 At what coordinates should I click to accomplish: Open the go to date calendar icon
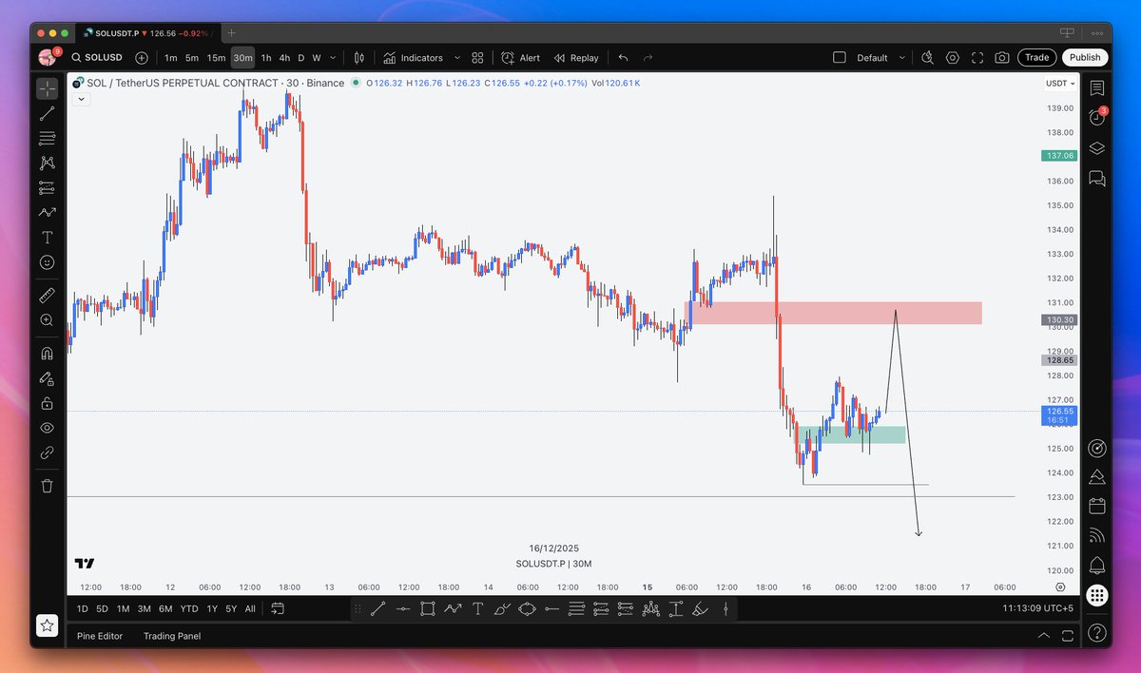[278, 608]
